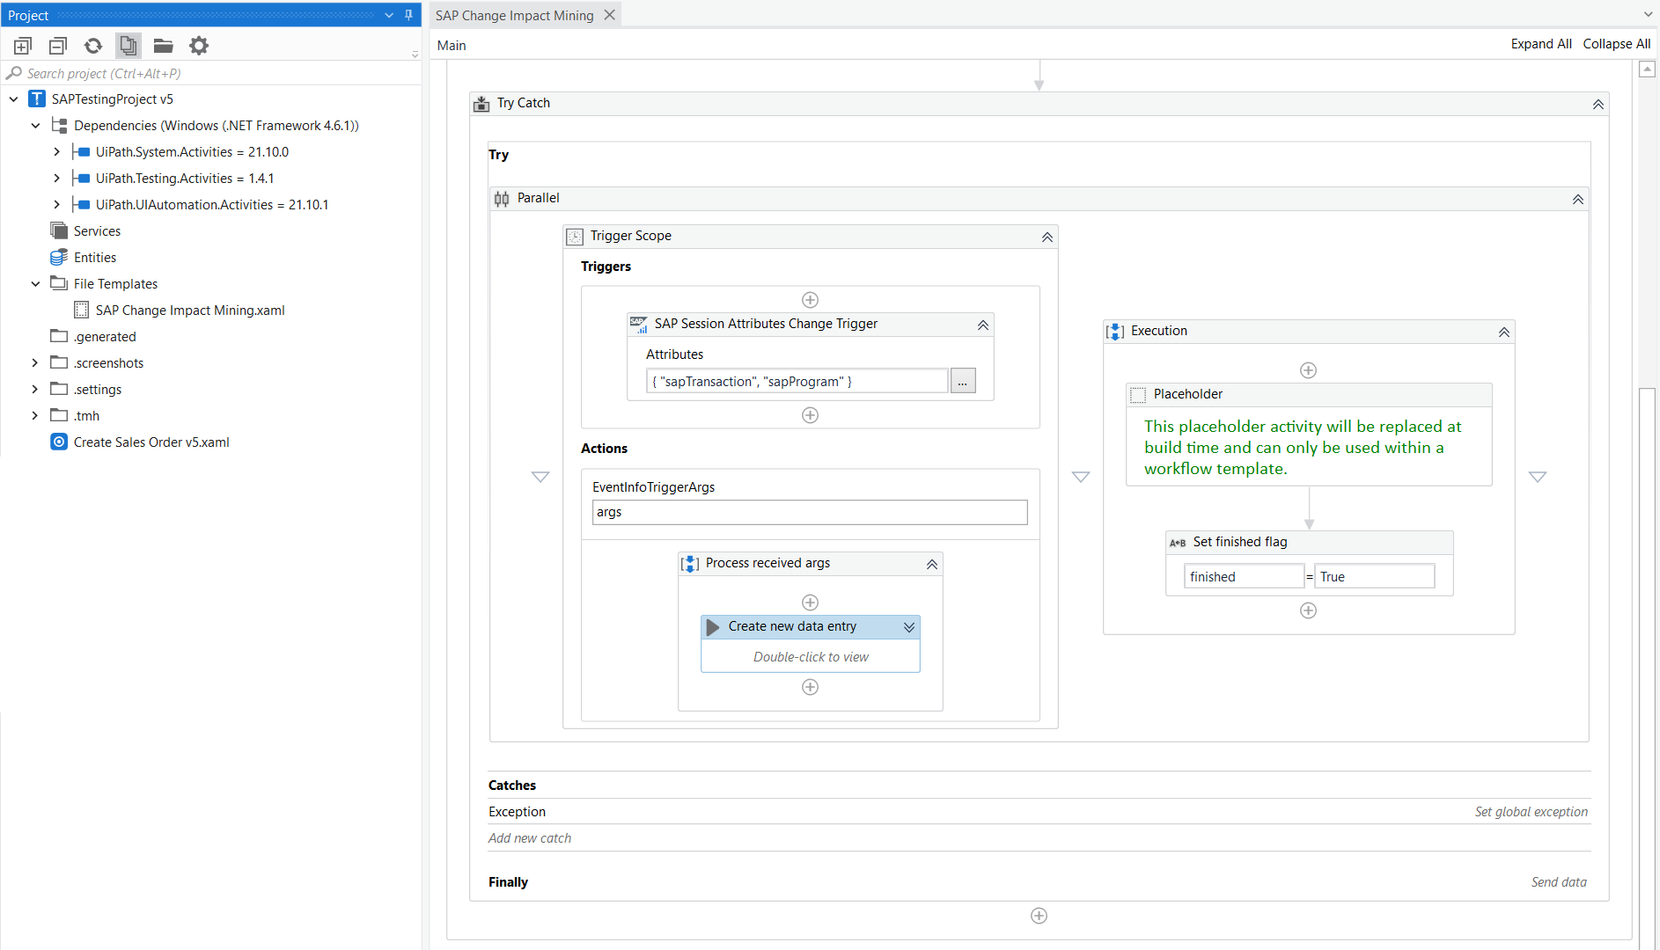Click the Execution sequence icon
This screenshot has width=1660, height=950.
click(1115, 332)
